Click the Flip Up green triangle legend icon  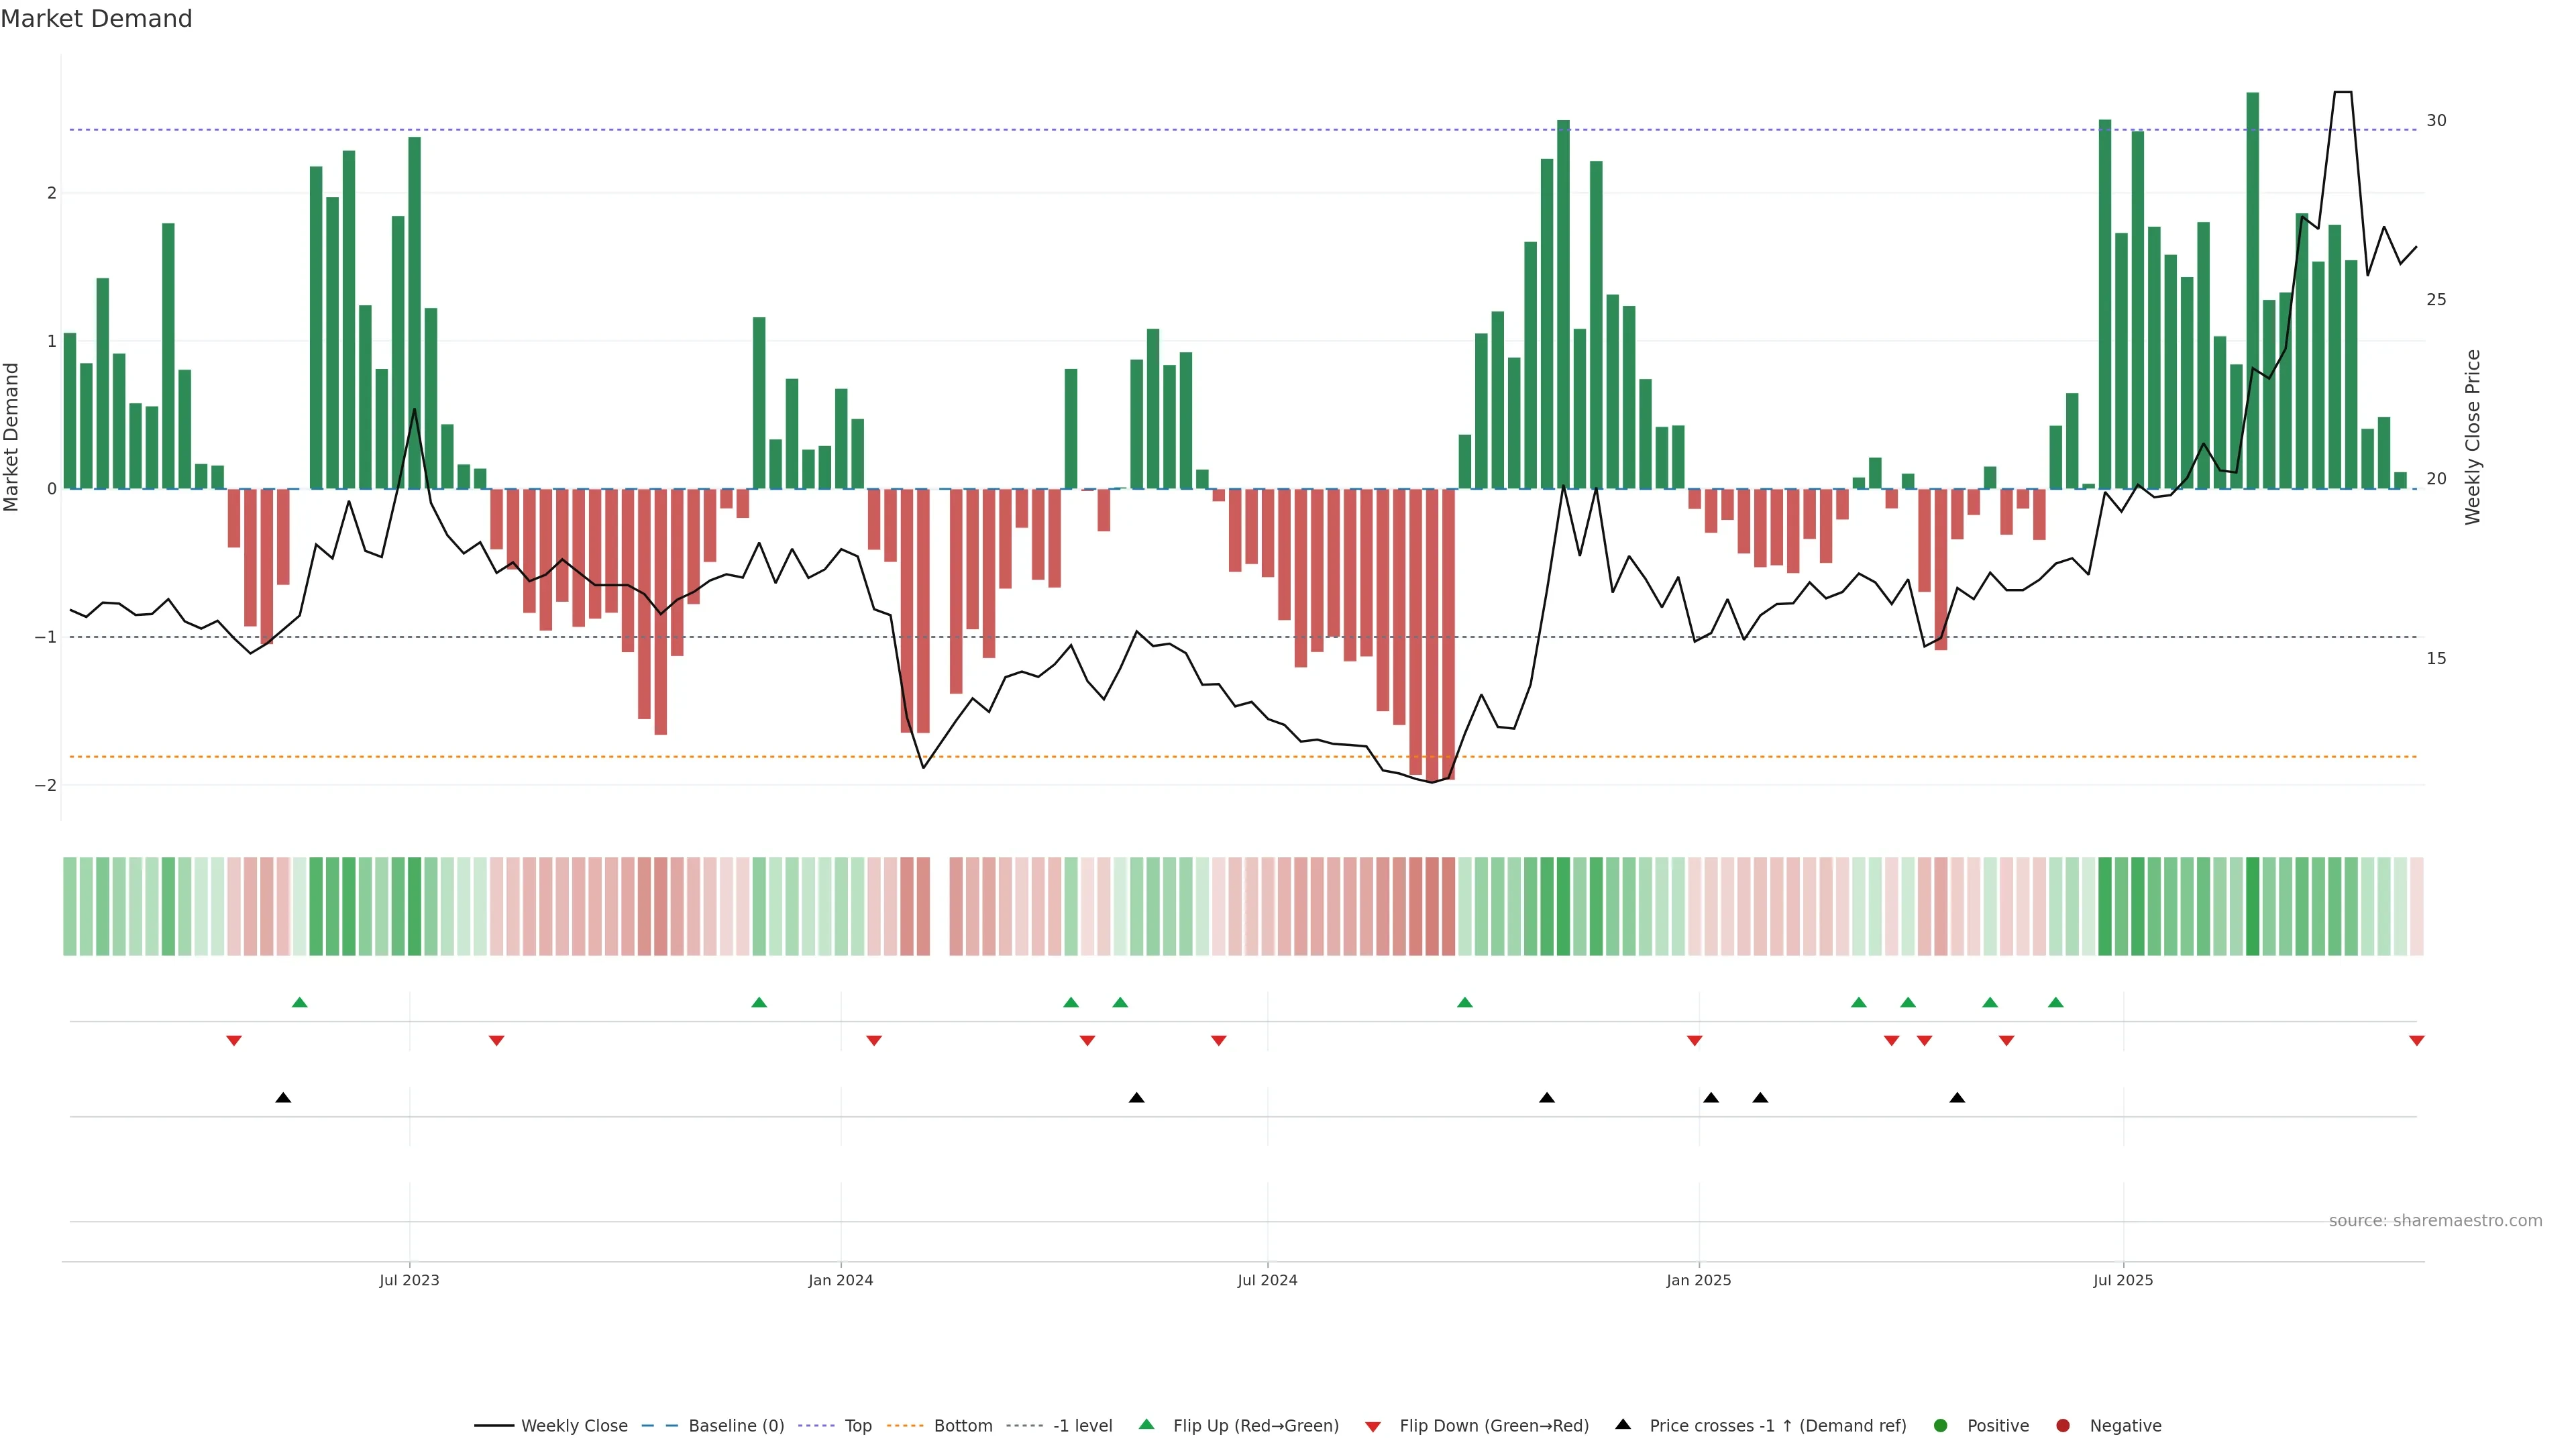[1147, 1425]
